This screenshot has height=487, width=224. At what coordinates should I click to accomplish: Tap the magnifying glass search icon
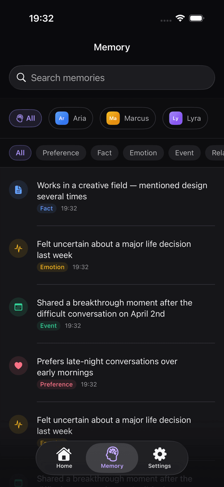click(21, 78)
